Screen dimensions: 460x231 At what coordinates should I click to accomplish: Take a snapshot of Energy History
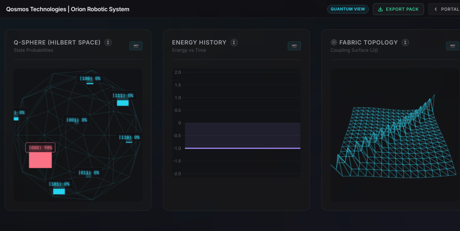(x=294, y=46)
